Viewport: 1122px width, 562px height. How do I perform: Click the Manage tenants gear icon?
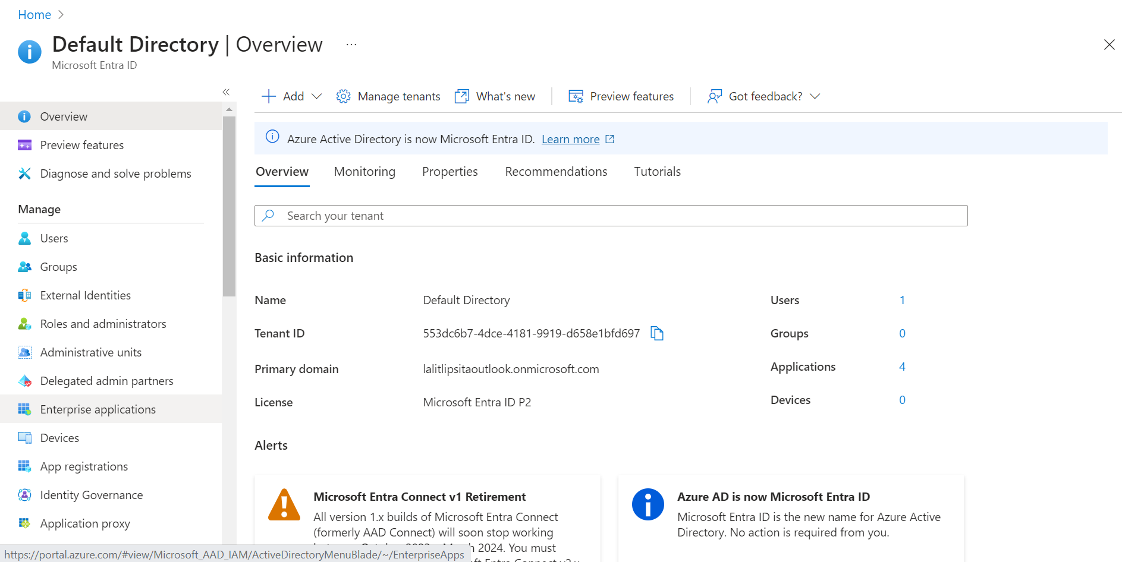pos(343,96)
